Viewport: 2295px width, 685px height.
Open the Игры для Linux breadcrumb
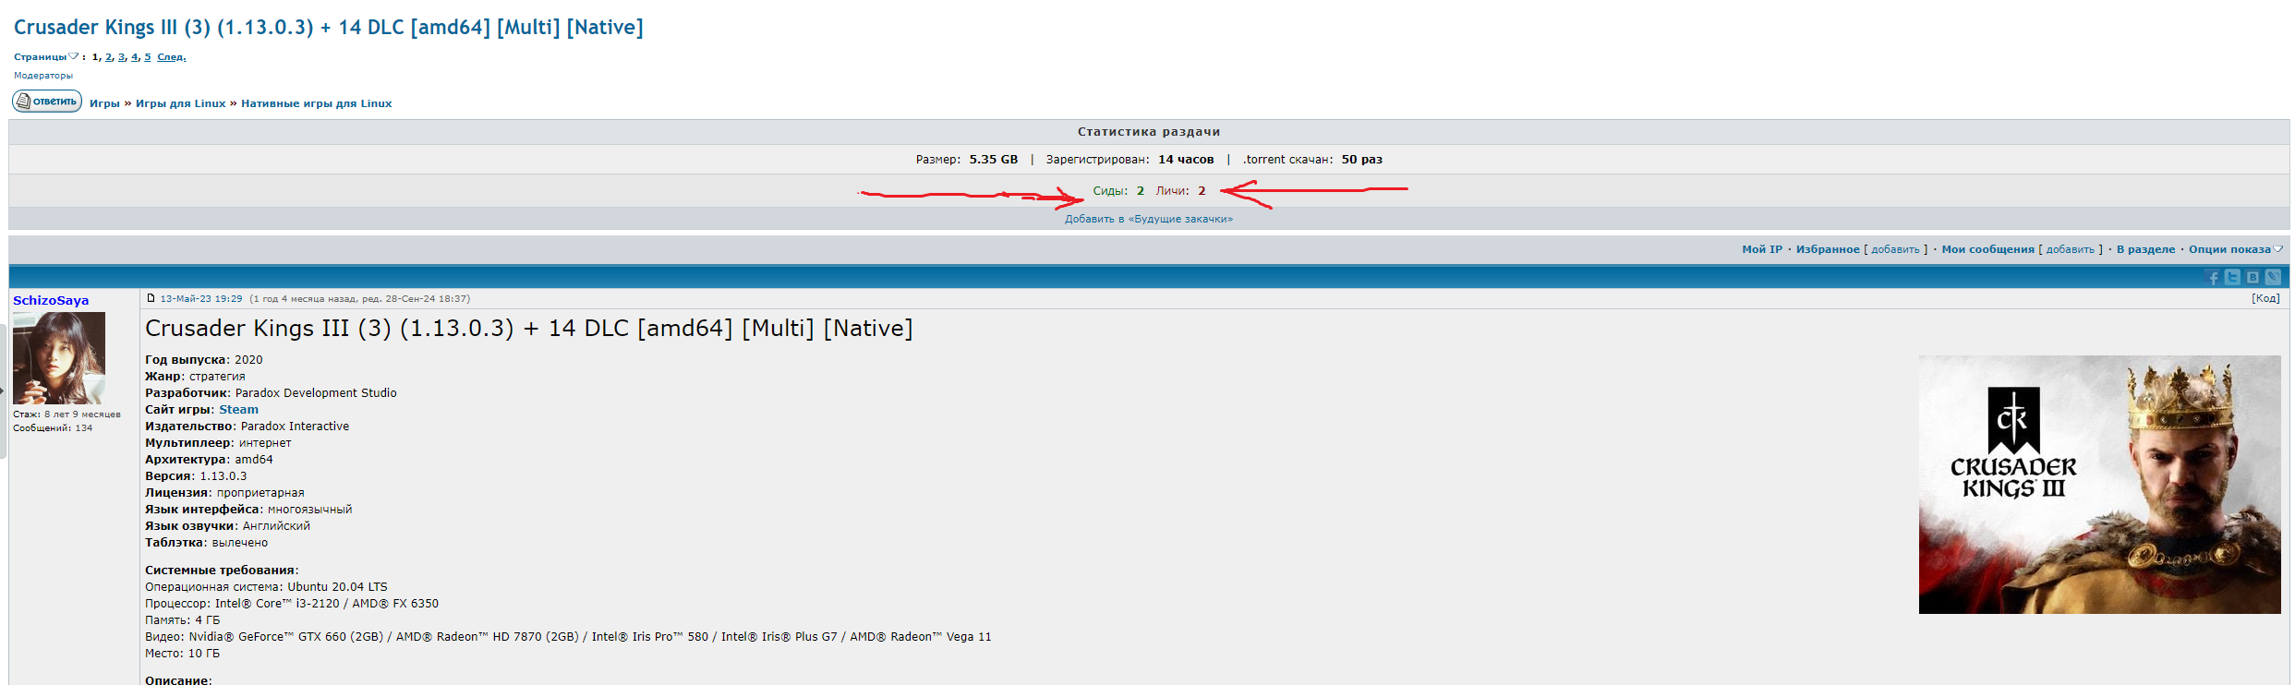pos(181,103)
